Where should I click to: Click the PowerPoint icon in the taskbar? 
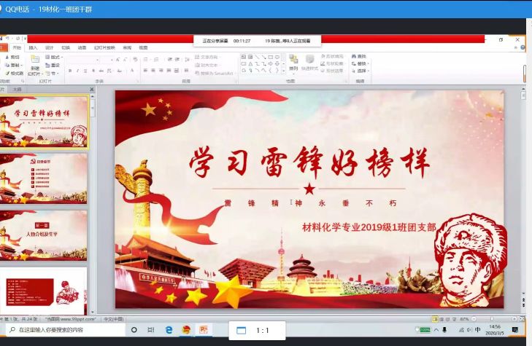[x=204, y=330]
